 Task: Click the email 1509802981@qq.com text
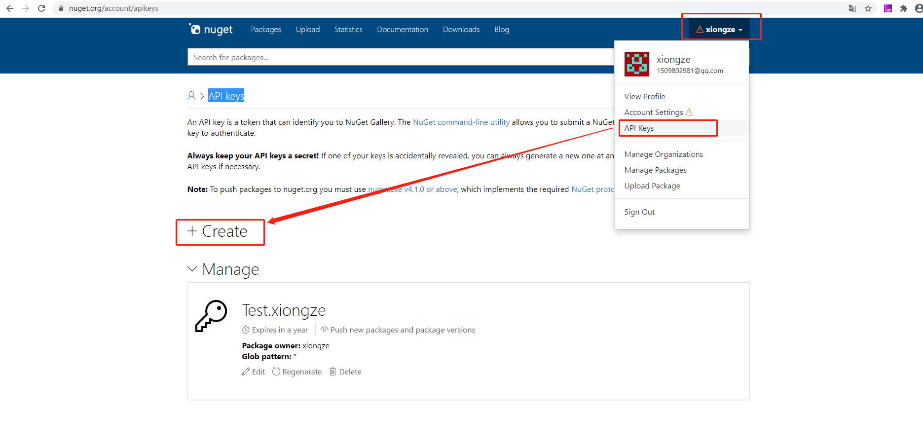click(690, 71)
